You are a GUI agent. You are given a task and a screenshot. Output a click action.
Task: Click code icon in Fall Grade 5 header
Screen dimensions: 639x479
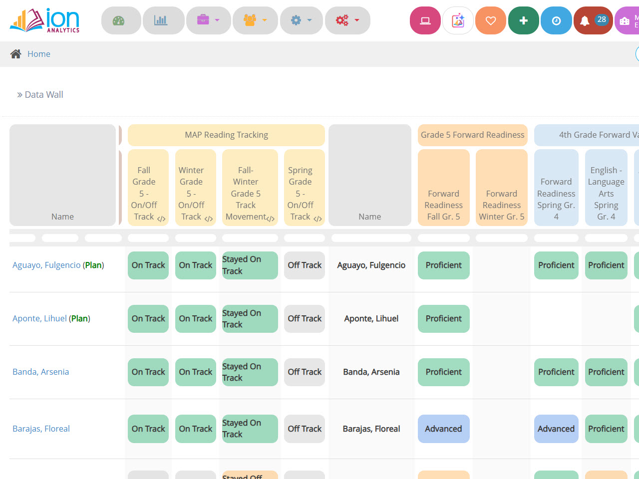point(161,219)
